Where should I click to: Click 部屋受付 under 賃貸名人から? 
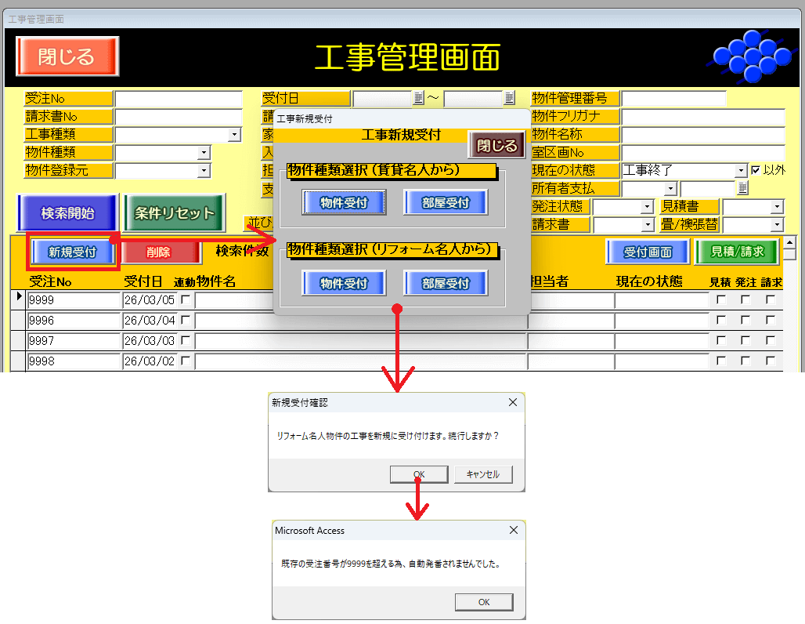pos(445,202)
